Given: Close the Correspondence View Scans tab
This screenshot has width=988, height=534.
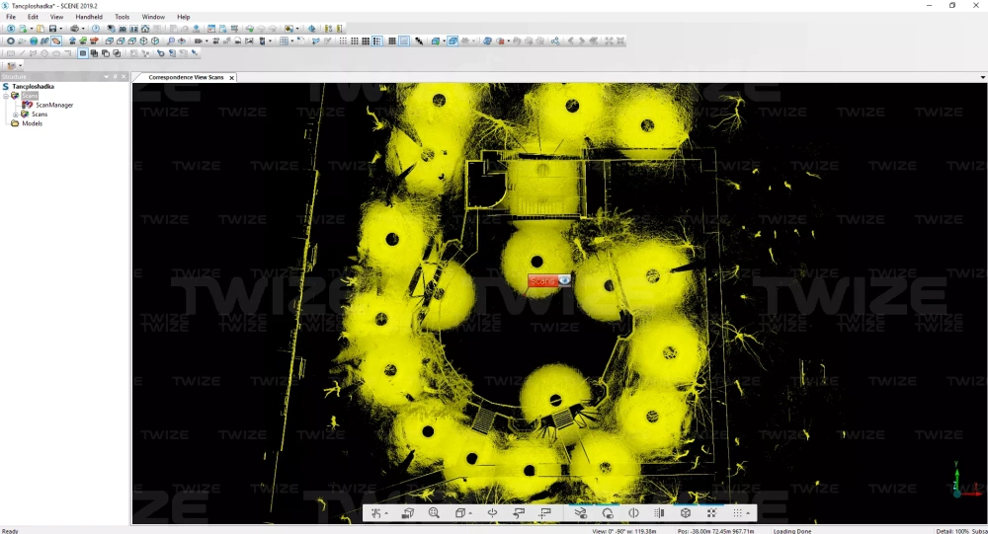Looking at the screenshot, I should 231,77.
